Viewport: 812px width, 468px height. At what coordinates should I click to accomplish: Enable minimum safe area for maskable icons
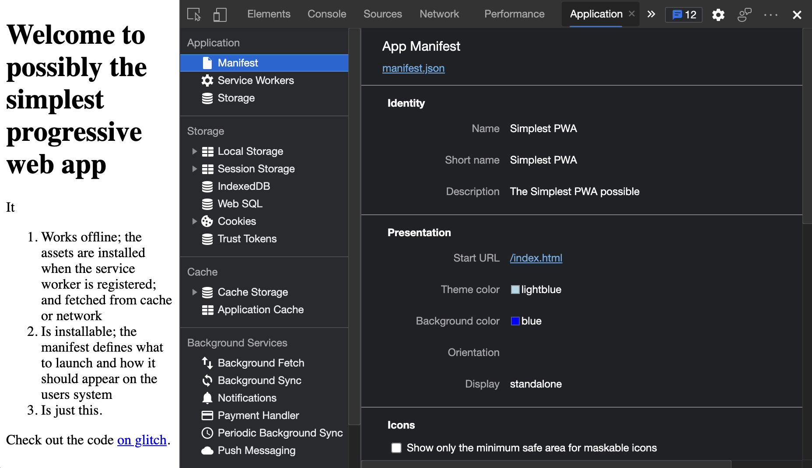click(396, 448)
